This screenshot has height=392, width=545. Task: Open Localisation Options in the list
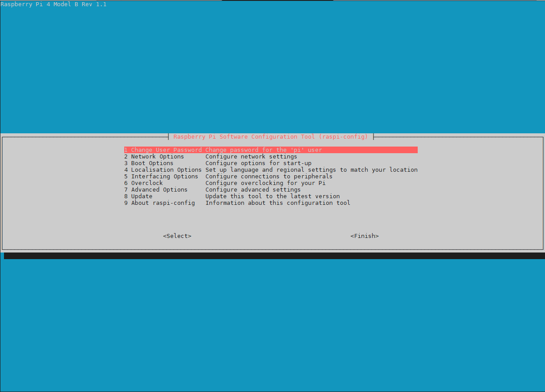click(x=271, y=170)
